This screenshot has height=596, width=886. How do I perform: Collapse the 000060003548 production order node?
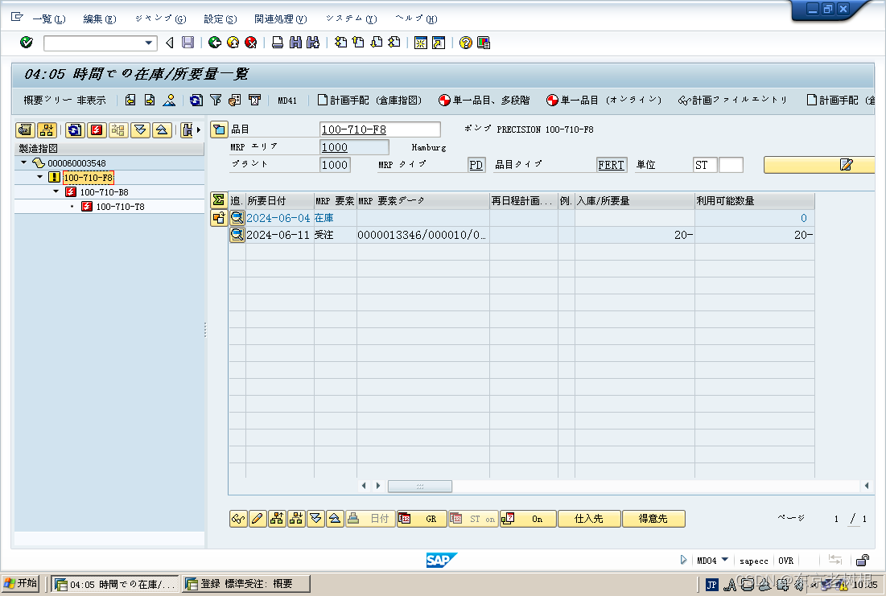[23, 162]
